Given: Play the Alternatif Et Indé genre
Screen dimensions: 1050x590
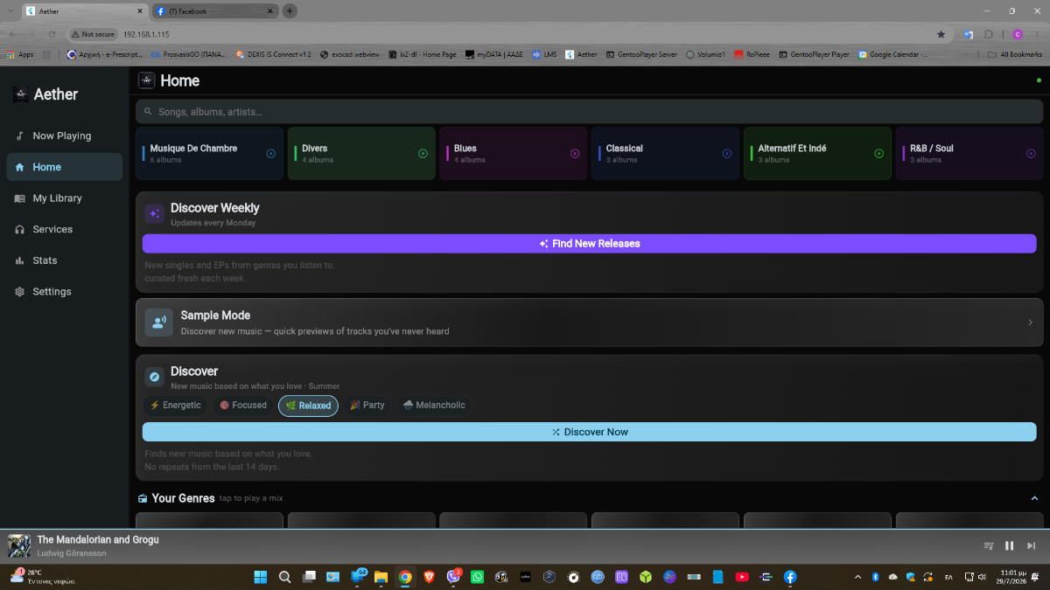Looking at the screenshot, I should pos(879,154).
